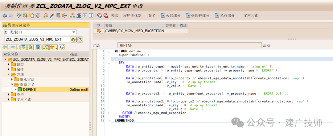Open the Other Object icon

tap(31, 15)
